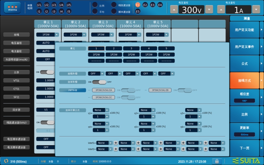
Task: Click the E5 element indicator
Action: pos(138,11)
